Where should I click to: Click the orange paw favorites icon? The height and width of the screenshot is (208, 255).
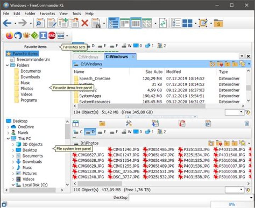tap(26, 35)
